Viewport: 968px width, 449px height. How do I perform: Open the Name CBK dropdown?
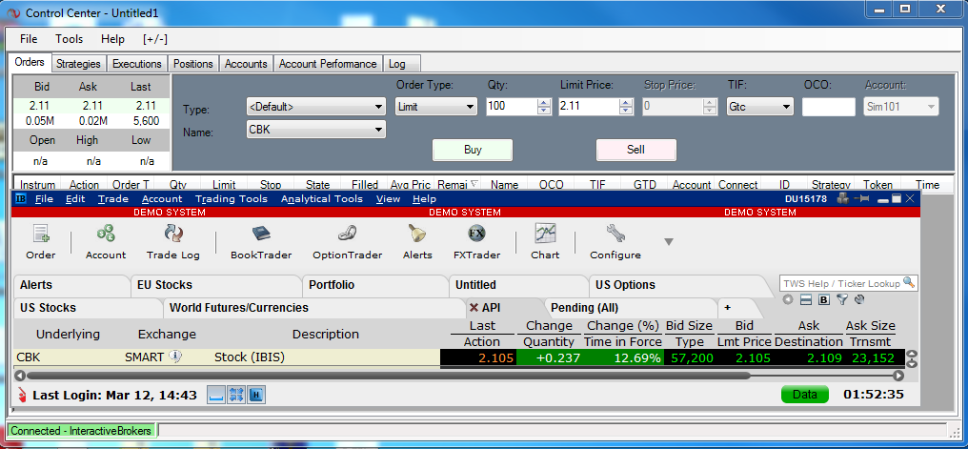click(315, 130)
